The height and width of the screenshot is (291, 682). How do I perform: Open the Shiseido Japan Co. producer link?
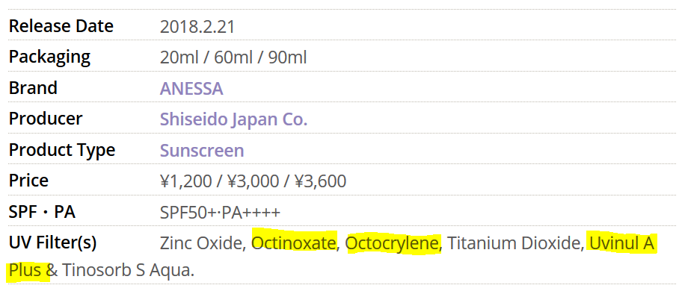coord(233,119)
